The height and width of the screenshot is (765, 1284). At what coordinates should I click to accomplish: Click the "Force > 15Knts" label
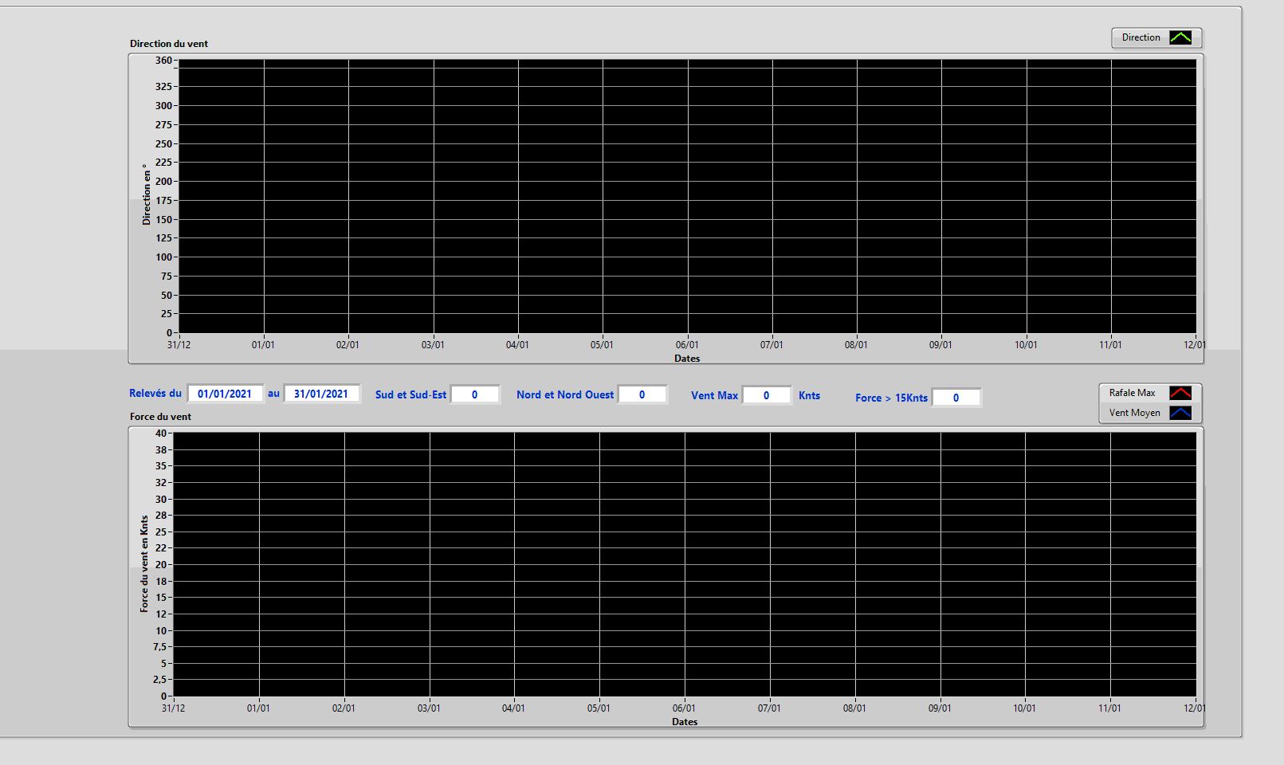[891, 398]
